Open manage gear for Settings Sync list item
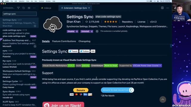The height and width of the screenshot is (107, 191). (x=35, y=26)
